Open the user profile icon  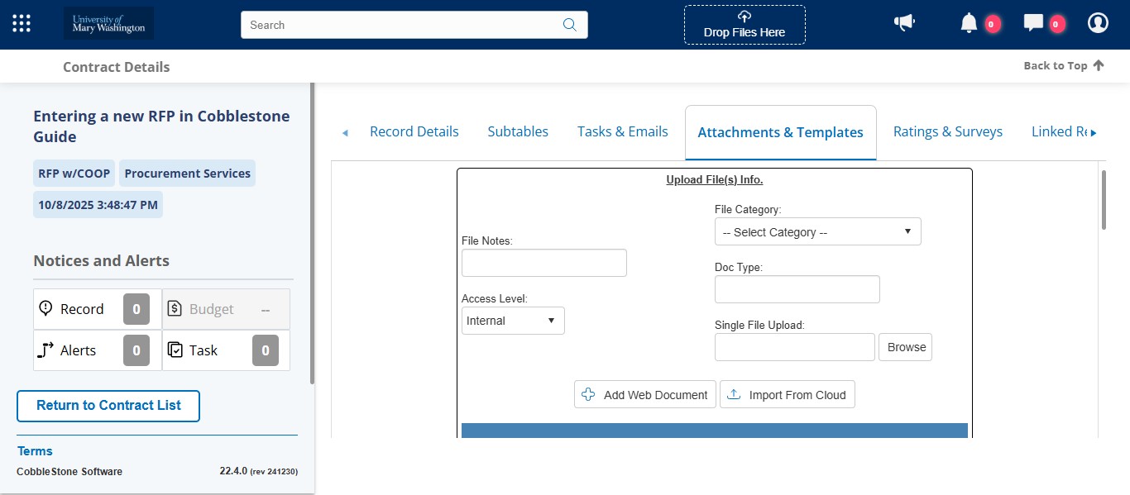pos(1098,22)
